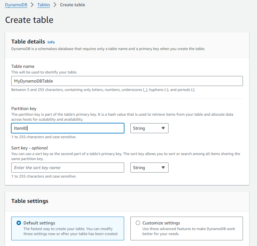Select the Customize settings radio button
The image size is (257, 246).
coord(138,223)
